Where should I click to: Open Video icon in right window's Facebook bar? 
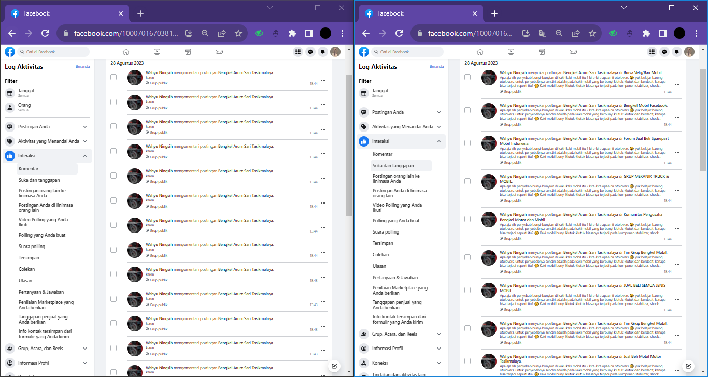511,52
